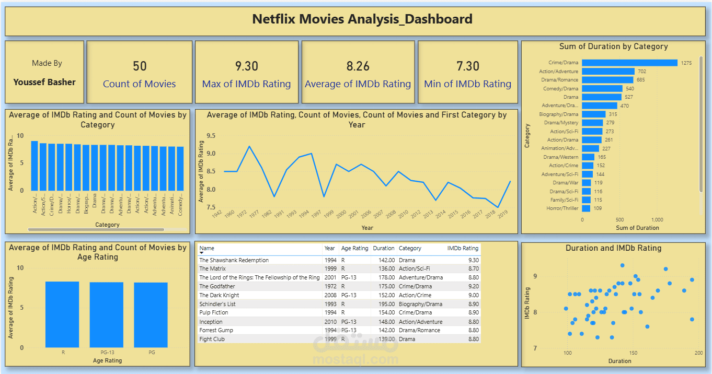Click the Action/Adventure bar with value 702

pyautogui.click(x=608, y=71)
